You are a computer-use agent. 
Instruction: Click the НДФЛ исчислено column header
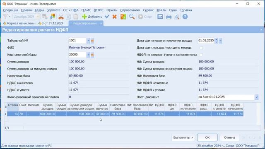[188, 107]
